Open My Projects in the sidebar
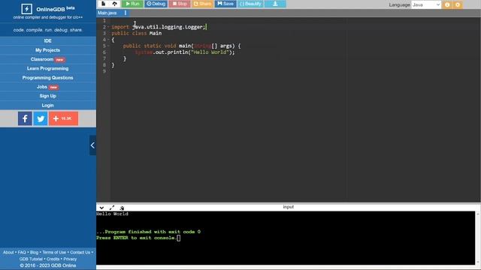 click(47, 50)
